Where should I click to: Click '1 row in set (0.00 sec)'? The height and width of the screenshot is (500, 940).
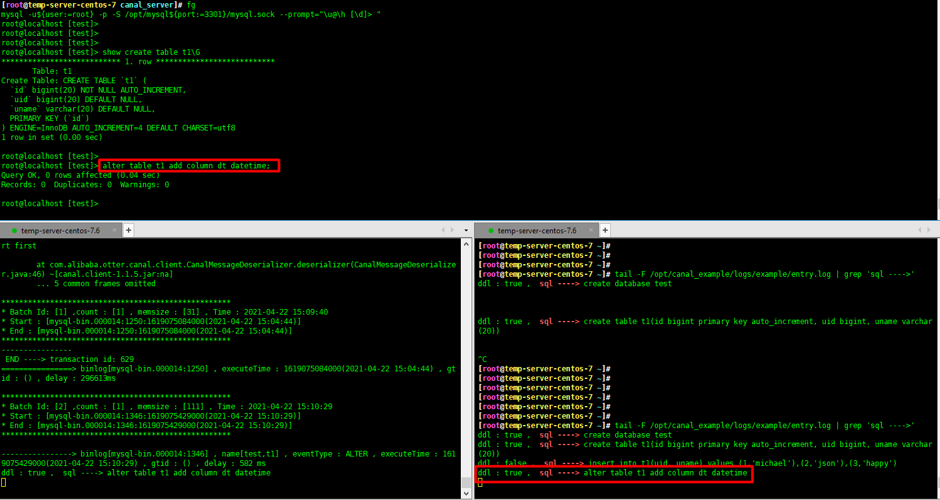coord(52,137)
